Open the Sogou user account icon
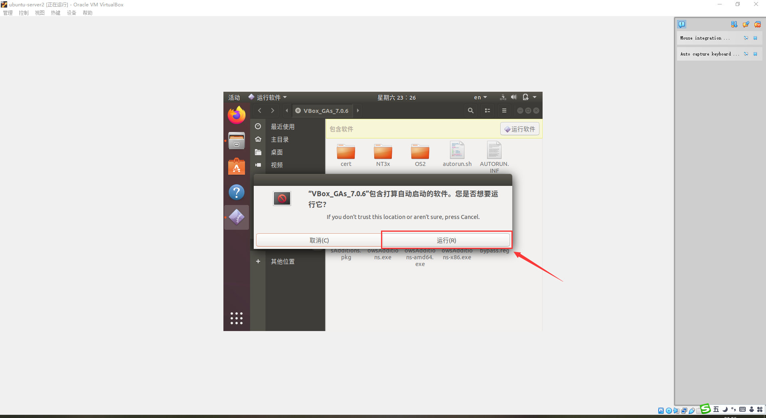The width and height of the screenshot is (766, 418). (x=752, y=409)
